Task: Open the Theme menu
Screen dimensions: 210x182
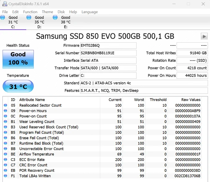Action: click(48, 12)
